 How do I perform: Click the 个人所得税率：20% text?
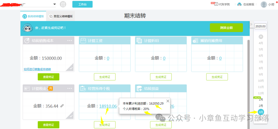tap(136, 109)
